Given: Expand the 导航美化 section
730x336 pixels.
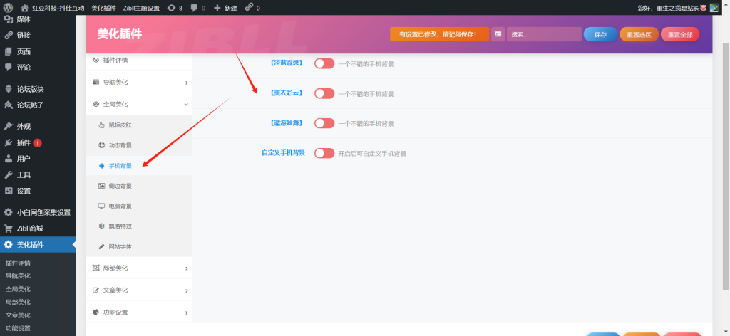Looking at the screenshot, I should (x=139, y=83).
